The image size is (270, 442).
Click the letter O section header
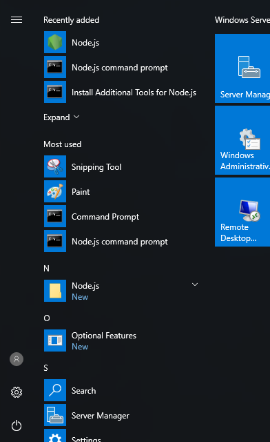point(47,318)
